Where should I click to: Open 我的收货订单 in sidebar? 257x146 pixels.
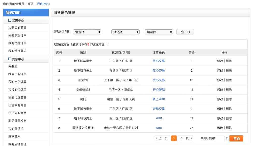click(17, 35)
